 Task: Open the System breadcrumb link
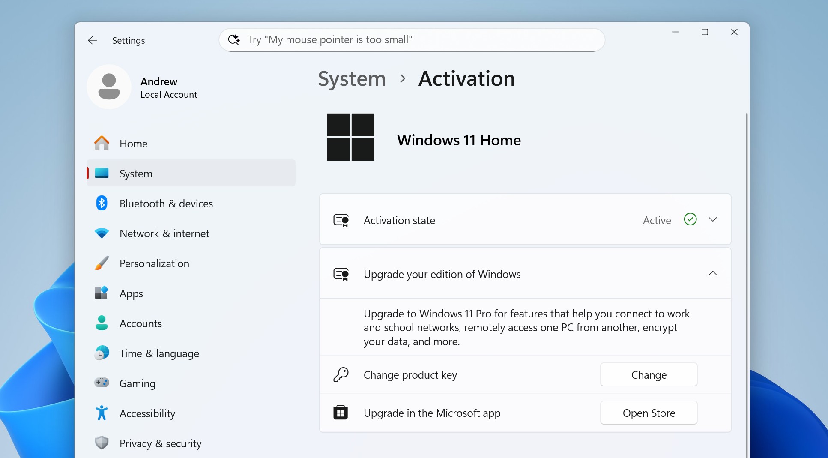[x=351, y=79]
